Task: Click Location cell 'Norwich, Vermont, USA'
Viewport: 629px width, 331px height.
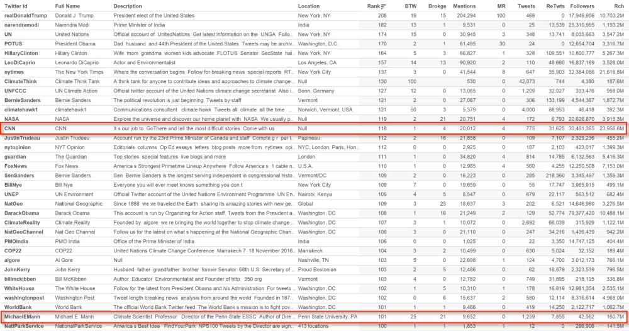Action: click(325, 109)
